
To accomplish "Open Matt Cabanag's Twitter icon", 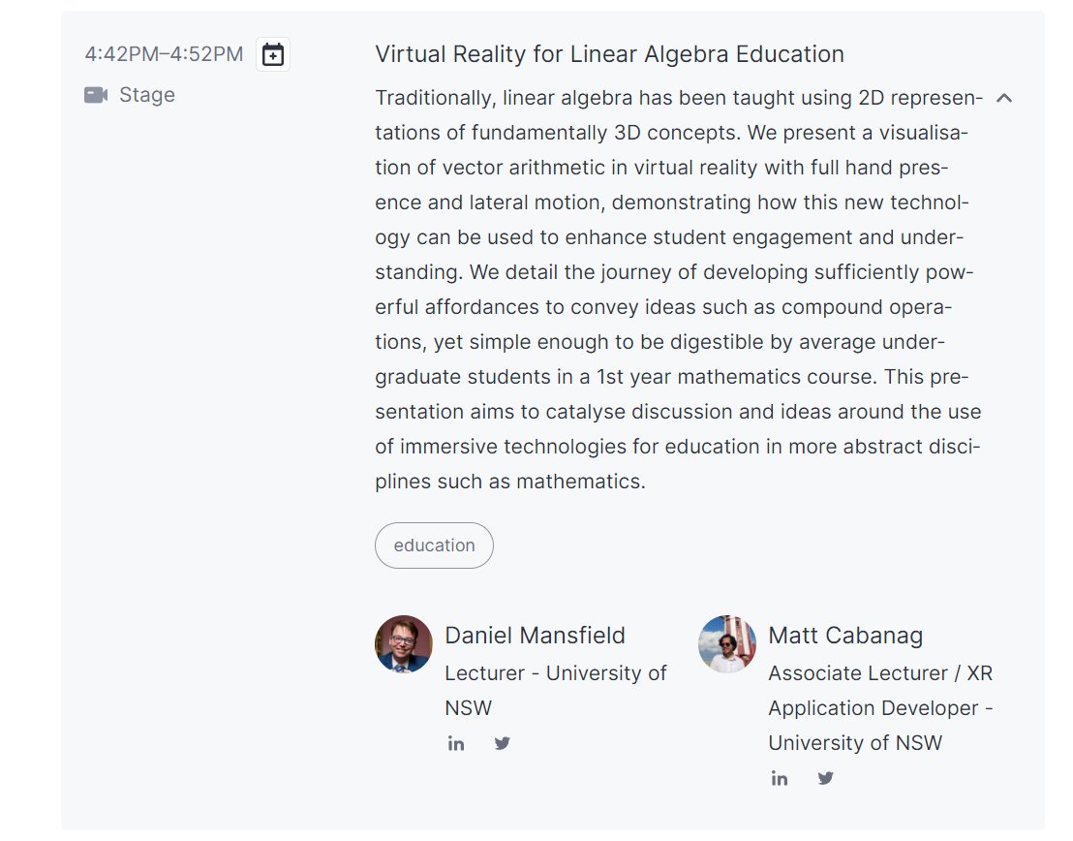I will click(x=825, y=778).
